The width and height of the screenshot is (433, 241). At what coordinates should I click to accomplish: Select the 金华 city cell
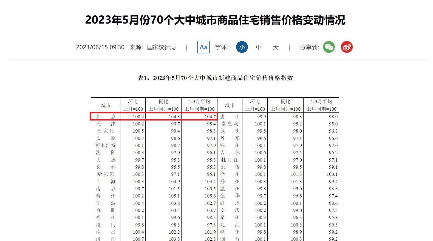click(x=230, y=196)
